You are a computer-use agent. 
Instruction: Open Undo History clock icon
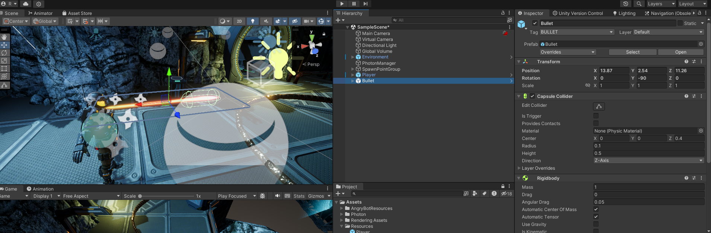(x=625, y=4)
